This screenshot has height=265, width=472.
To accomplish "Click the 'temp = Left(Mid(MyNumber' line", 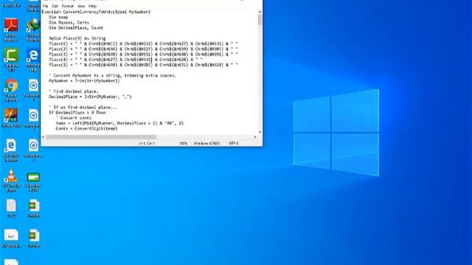I will (119, 123).
